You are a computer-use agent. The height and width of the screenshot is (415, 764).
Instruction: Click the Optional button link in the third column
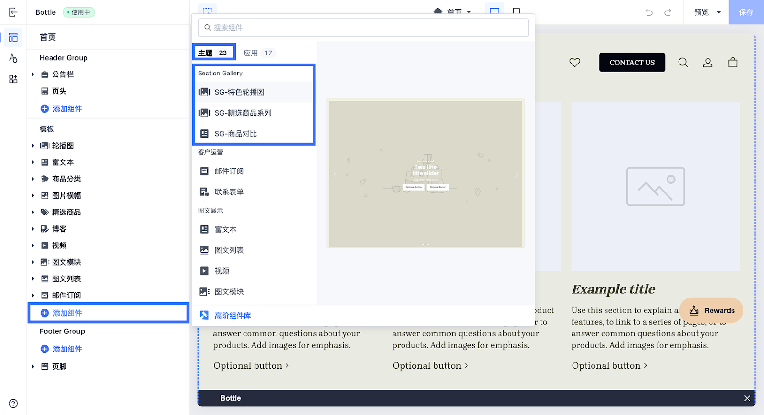pyautogui.click(x=609, y=366)
